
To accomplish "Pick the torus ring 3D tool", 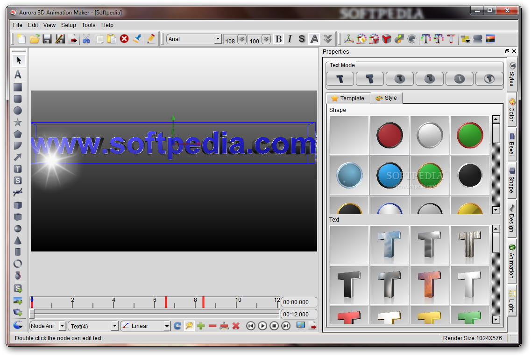I will pos(18,264).
